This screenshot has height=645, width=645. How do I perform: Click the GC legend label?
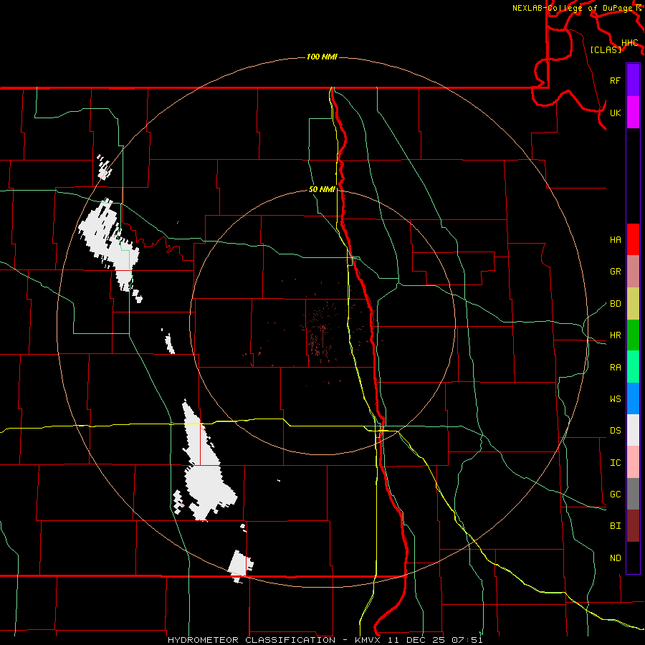click(615, 494)
